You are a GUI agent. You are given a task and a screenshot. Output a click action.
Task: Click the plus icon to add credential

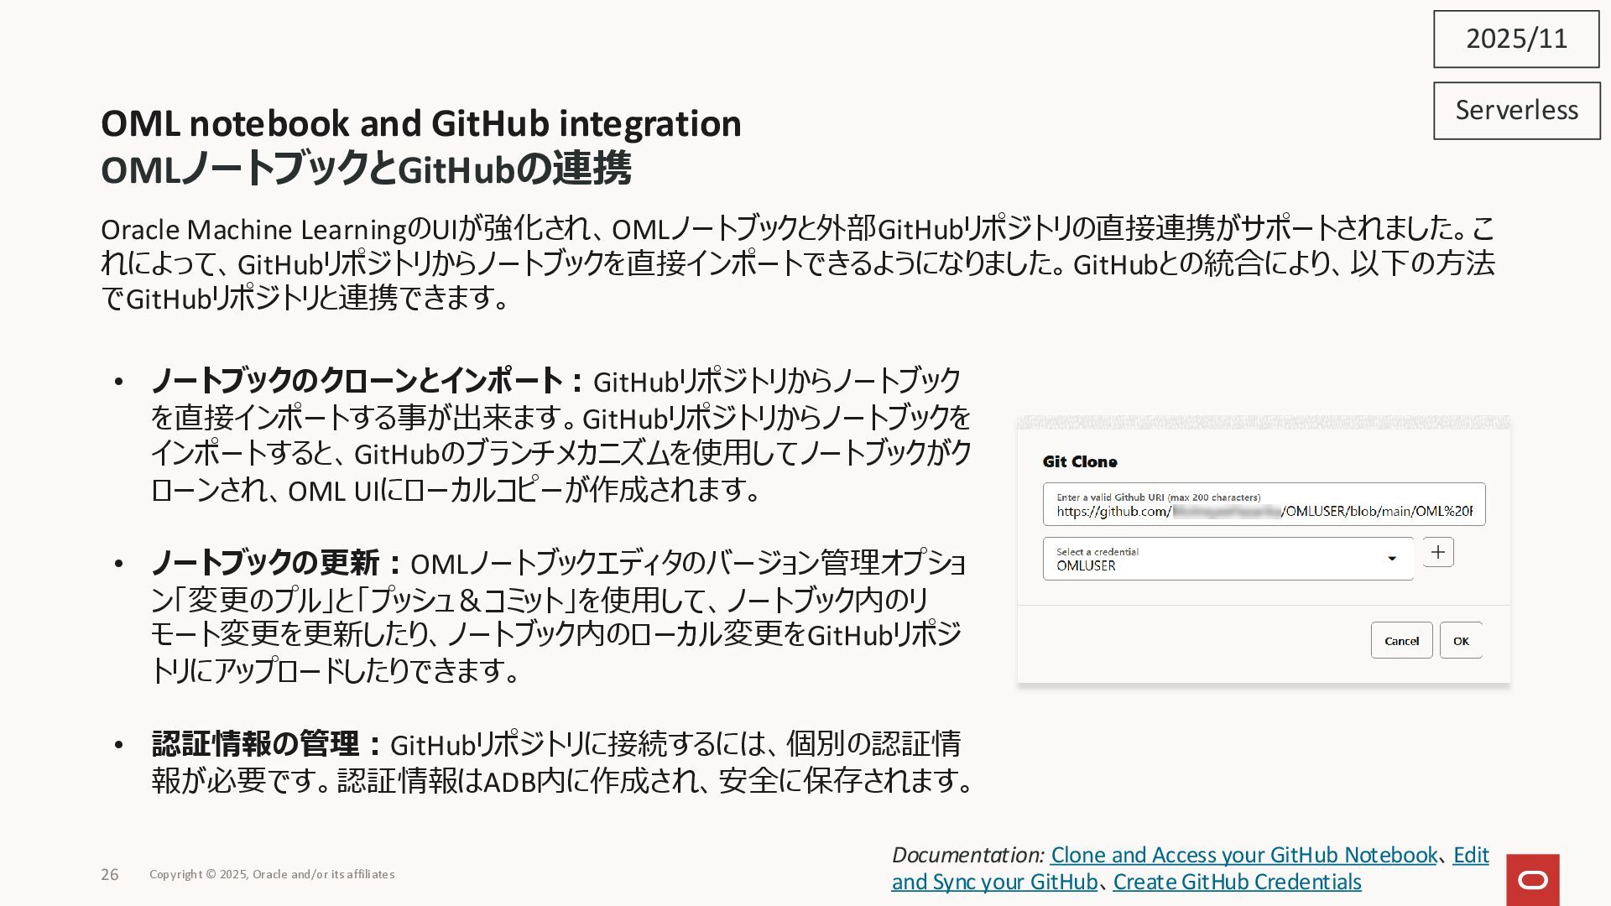point(1438,552)
